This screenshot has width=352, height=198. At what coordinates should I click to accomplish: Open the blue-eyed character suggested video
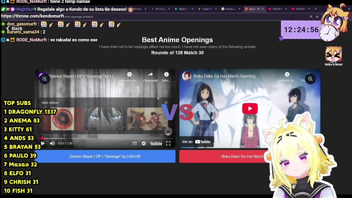tap(105, 119)
